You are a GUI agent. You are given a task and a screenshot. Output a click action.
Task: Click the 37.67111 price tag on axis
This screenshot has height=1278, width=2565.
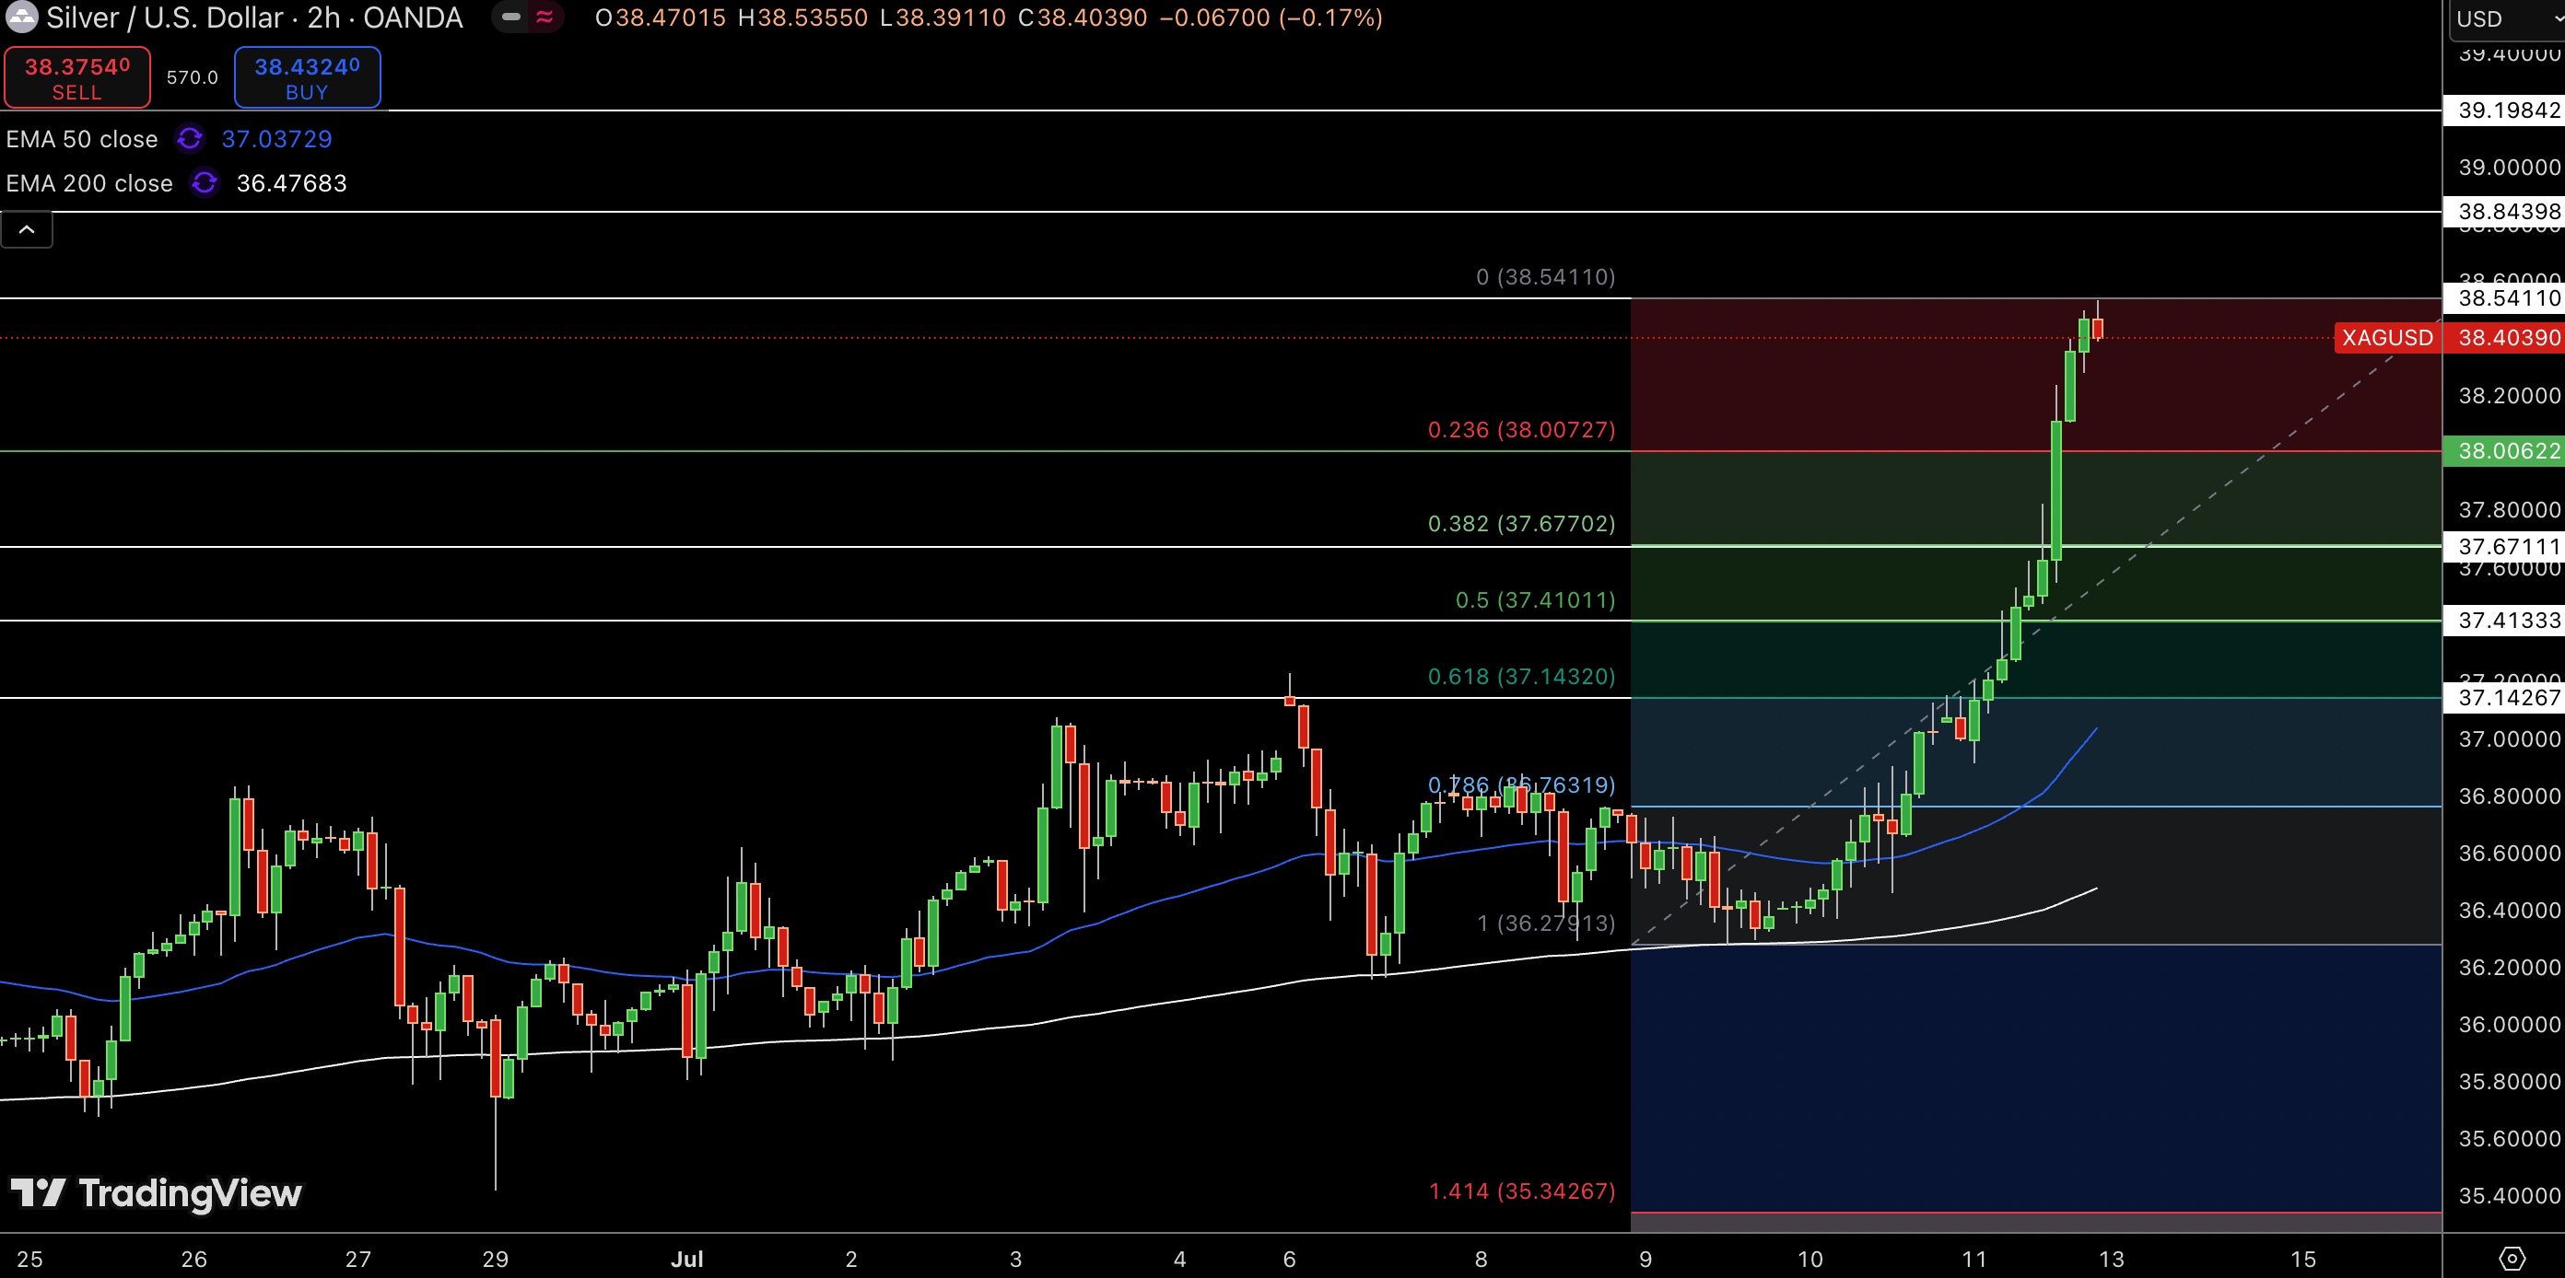tap(2504, 546)
